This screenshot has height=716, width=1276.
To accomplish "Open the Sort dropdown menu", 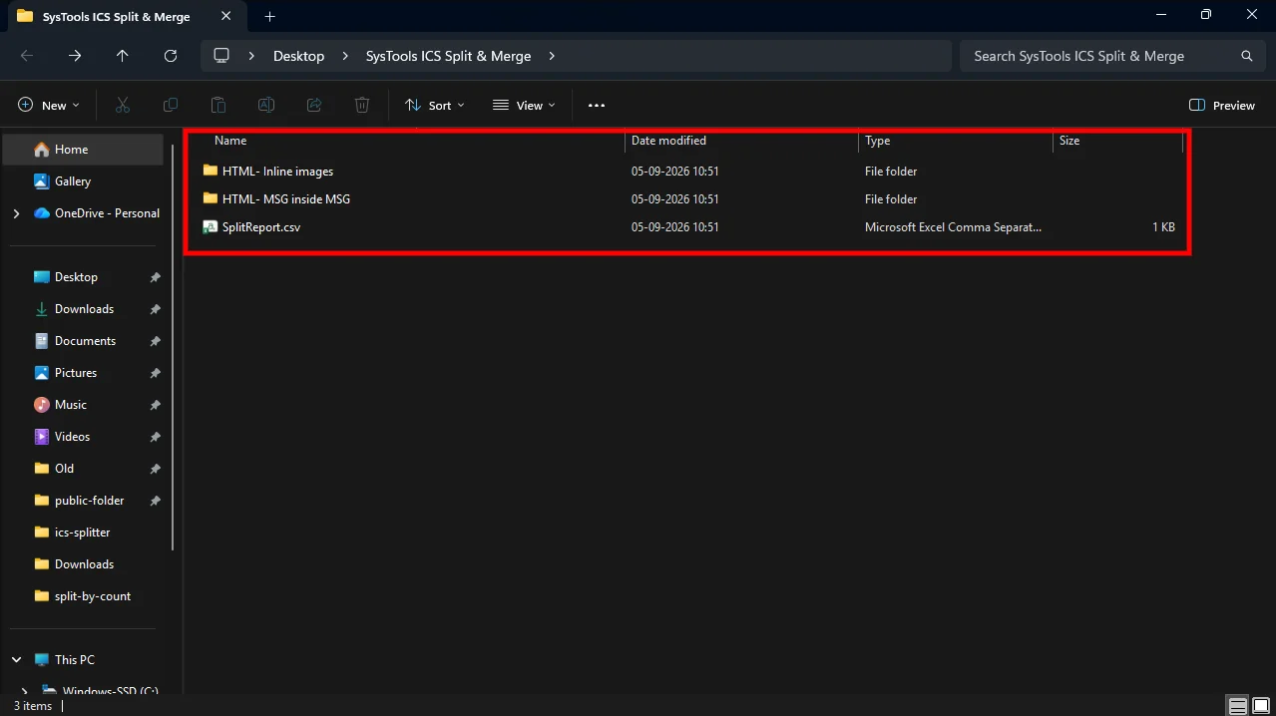I will [435, 105].
